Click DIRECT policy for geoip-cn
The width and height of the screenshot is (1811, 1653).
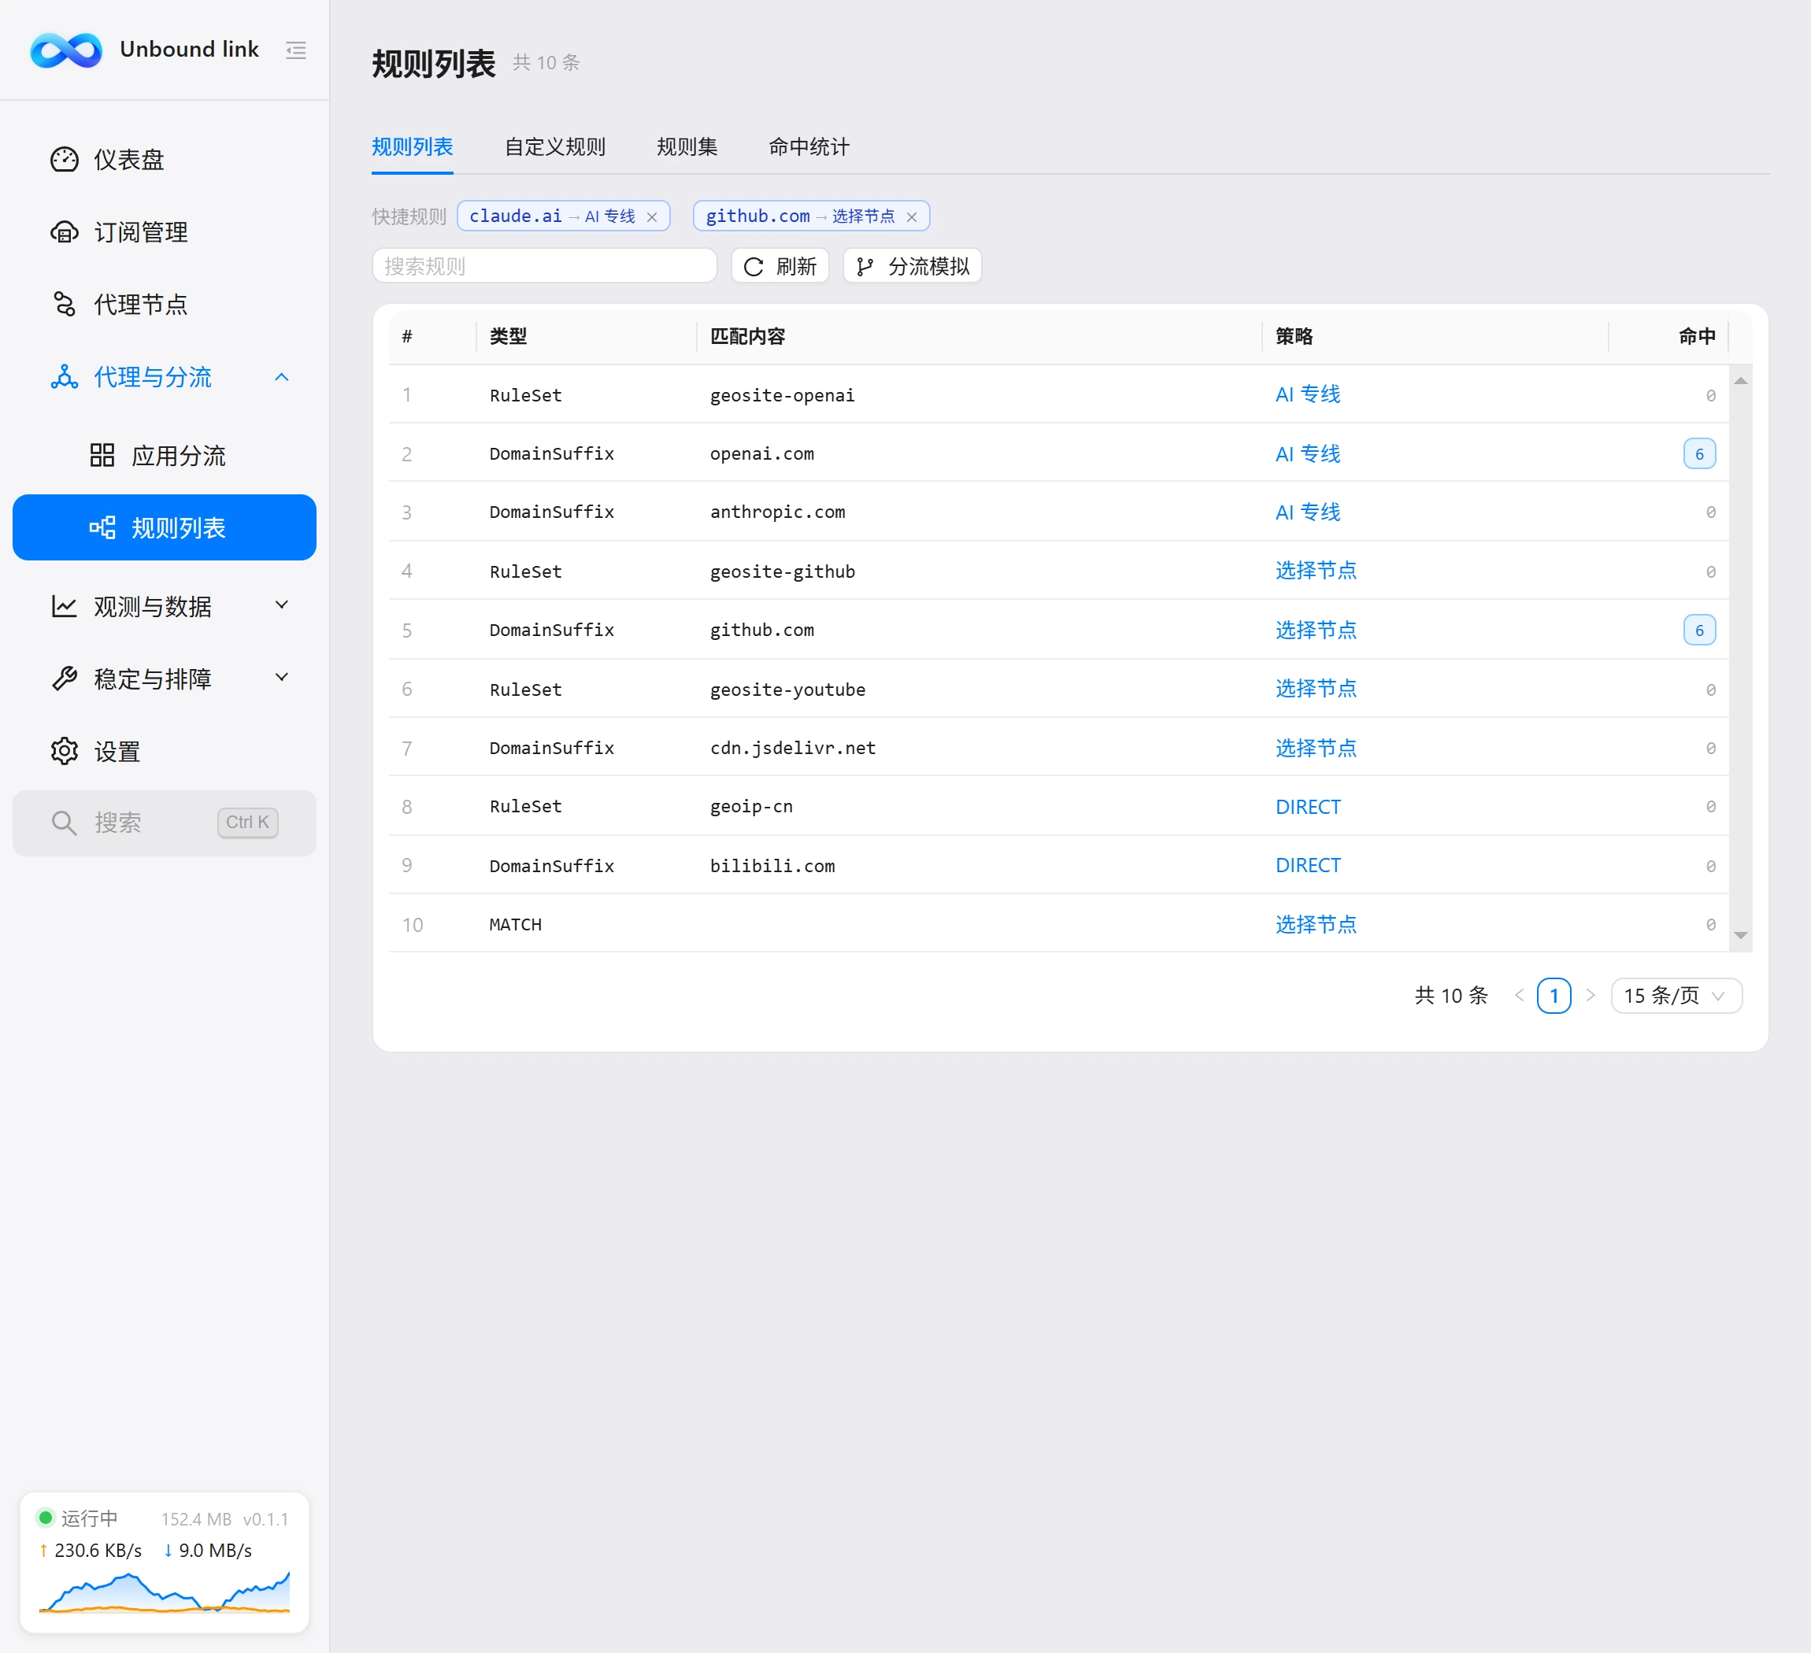pyautogui.click(x=1308, y=806)
